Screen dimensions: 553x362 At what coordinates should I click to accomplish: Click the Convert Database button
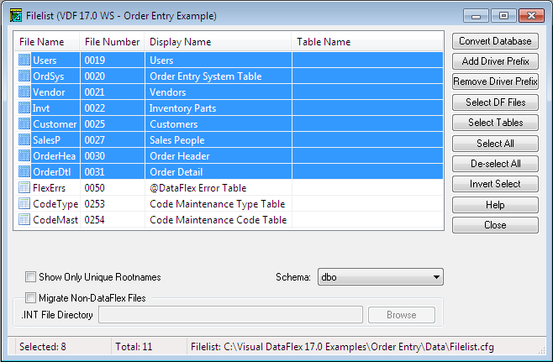495,41
